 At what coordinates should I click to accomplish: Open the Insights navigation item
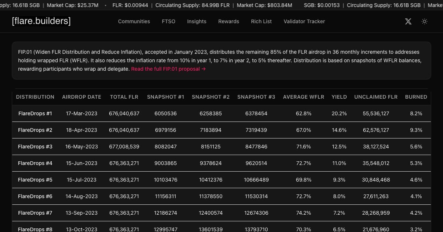pyautogui.click(x=197, y=21)
